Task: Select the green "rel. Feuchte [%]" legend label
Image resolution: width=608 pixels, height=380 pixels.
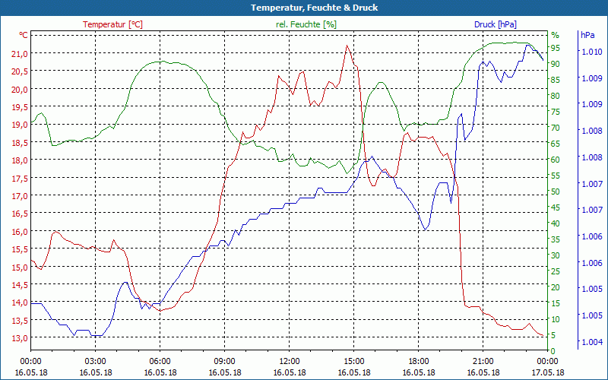Action: (x=306, y=24)
